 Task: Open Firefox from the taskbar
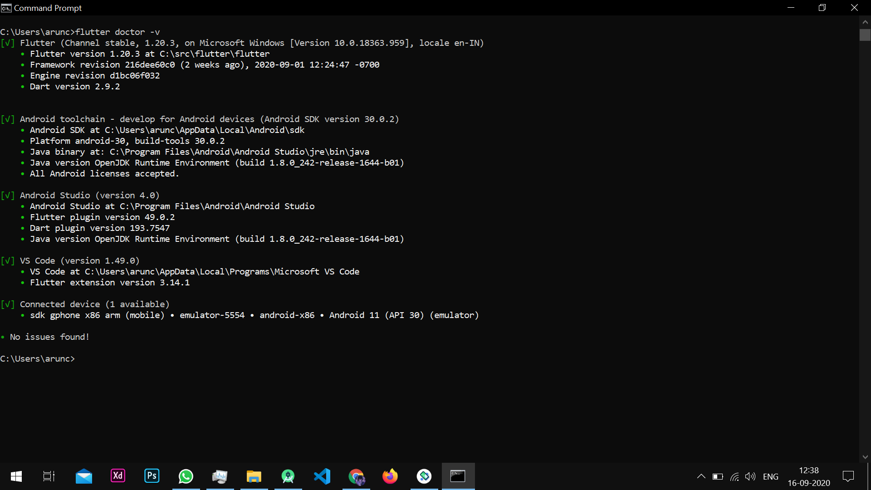[x=390, y=476]
